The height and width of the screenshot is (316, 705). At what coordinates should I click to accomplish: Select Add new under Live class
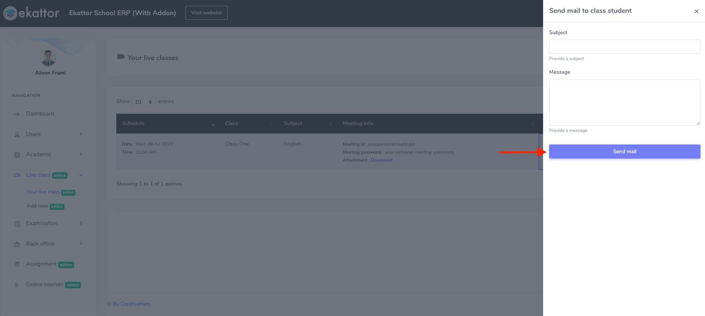pos(37,206)
